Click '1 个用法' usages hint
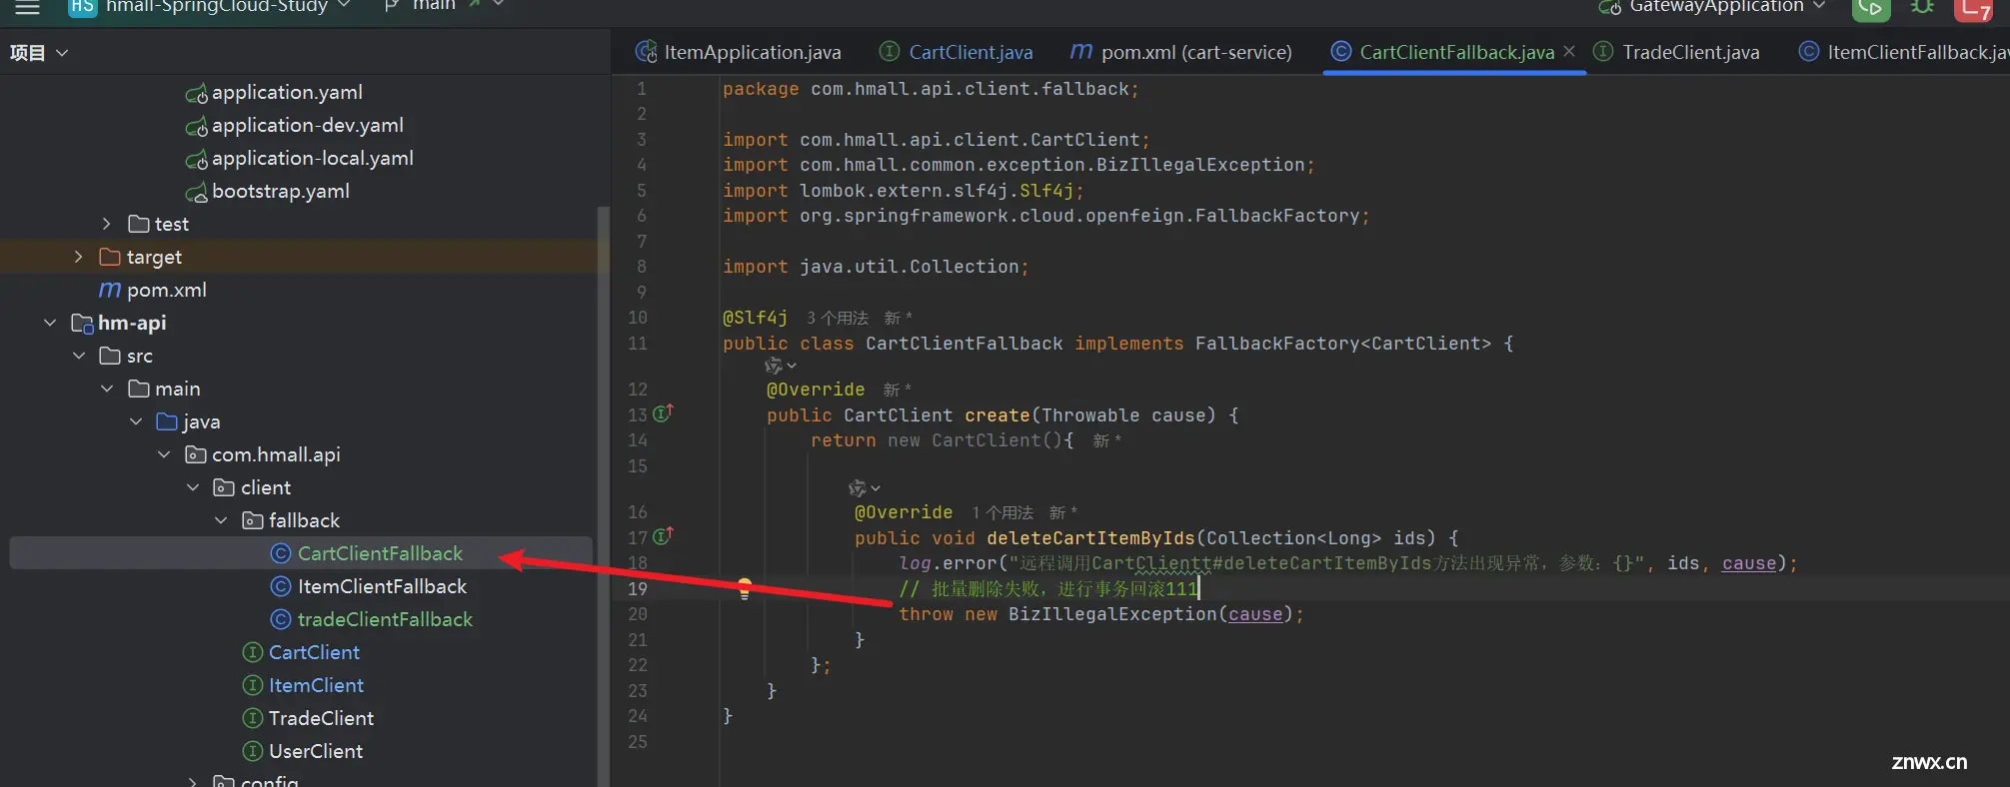The width and height of the screenshot is (2010, 787). [1003, 512]
